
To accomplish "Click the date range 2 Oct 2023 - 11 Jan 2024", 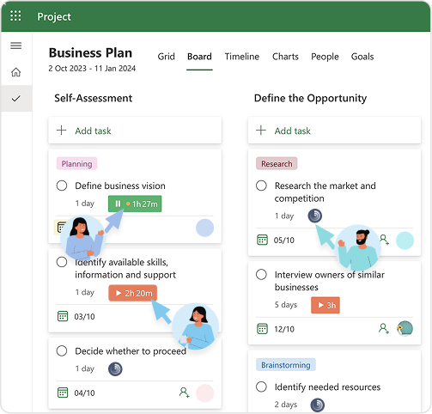I will [x=92, y=69].
